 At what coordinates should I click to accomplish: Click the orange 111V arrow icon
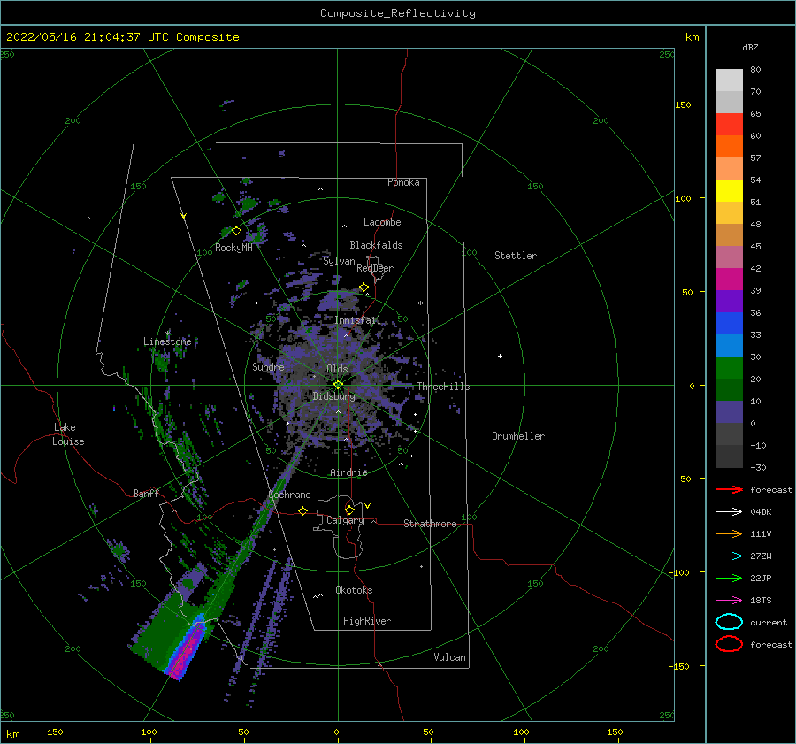click(x=729, y=533)
